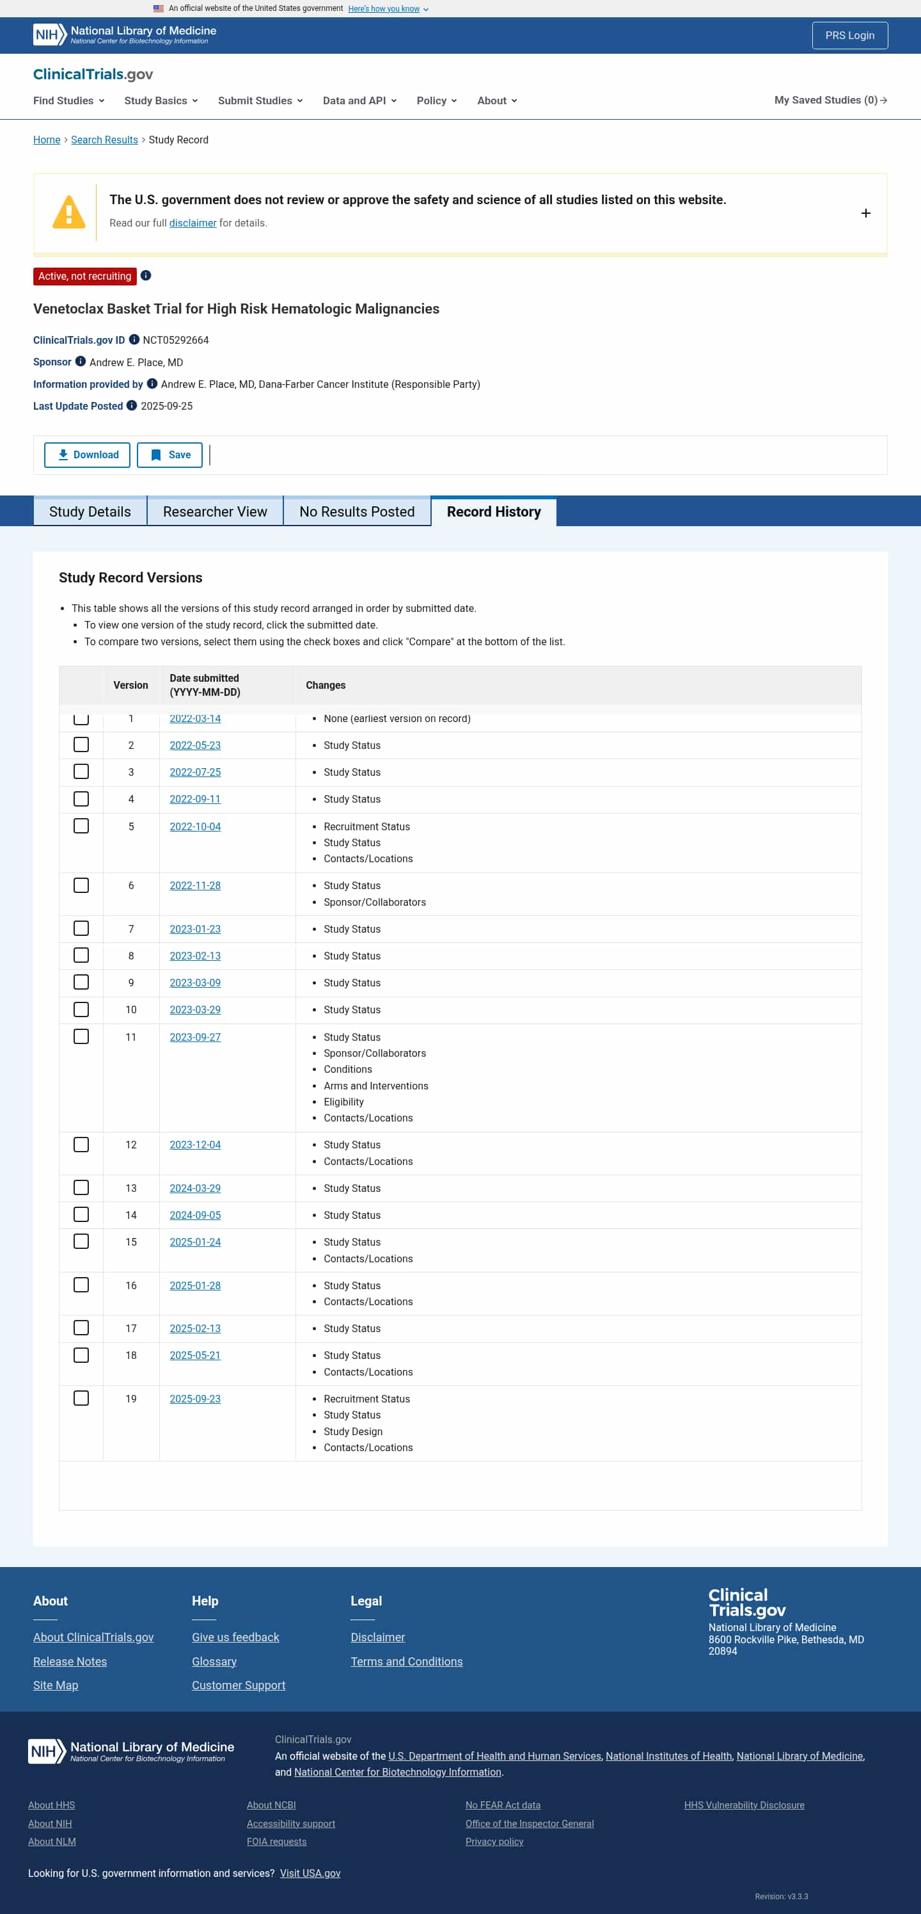
Task: View the 2024-03-29 submitted version
Action: click(x=195, y=1188)
